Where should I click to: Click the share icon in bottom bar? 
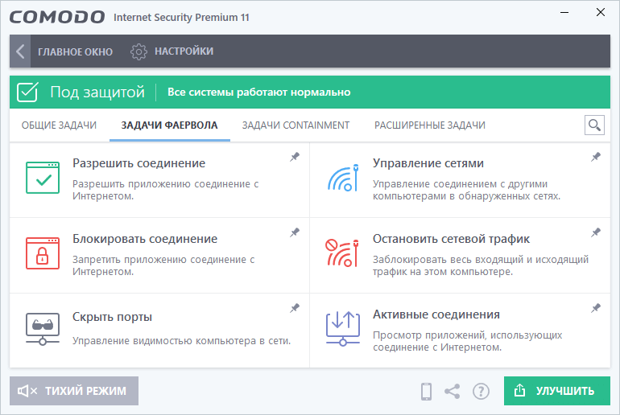click(453, 392)
